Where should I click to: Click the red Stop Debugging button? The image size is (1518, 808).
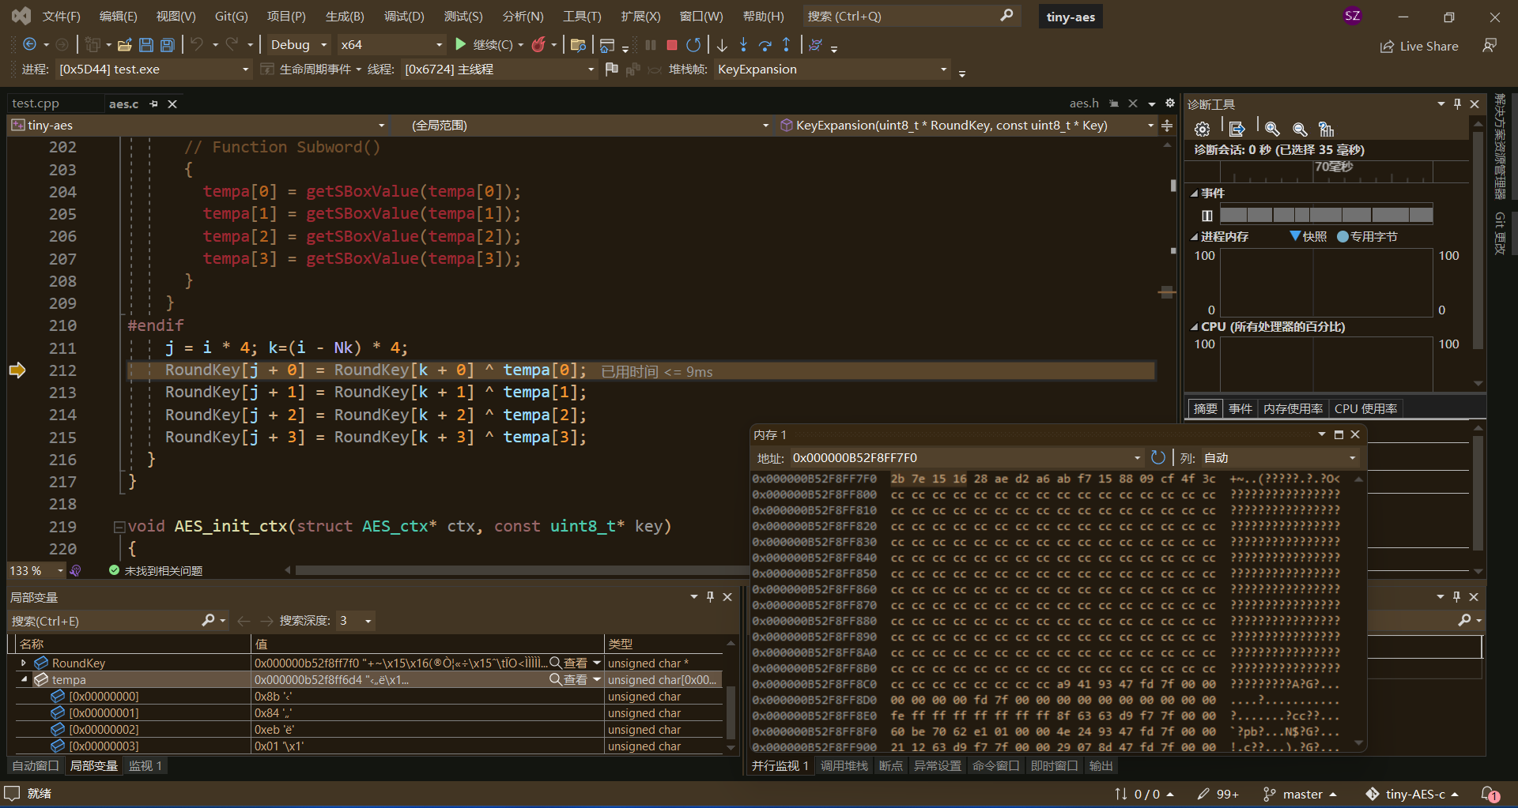pyautogui.click(x=671, y=45)
